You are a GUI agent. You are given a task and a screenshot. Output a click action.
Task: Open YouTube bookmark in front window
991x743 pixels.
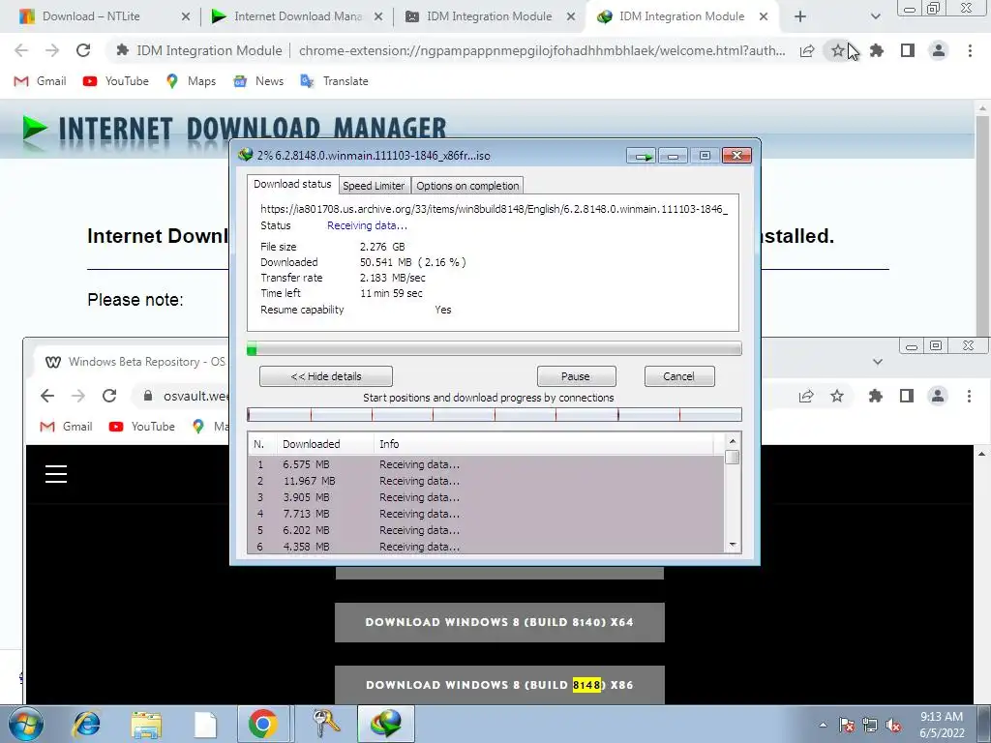point(116,81)
